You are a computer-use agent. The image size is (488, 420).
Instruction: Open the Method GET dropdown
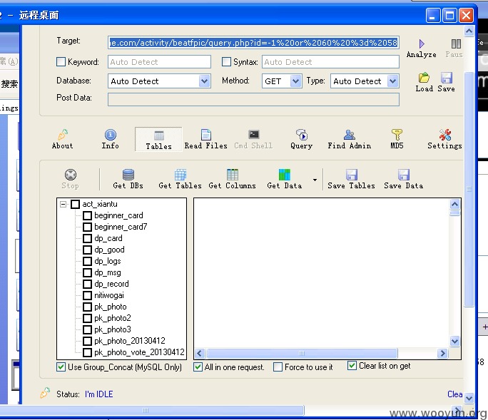click(295, 81)
